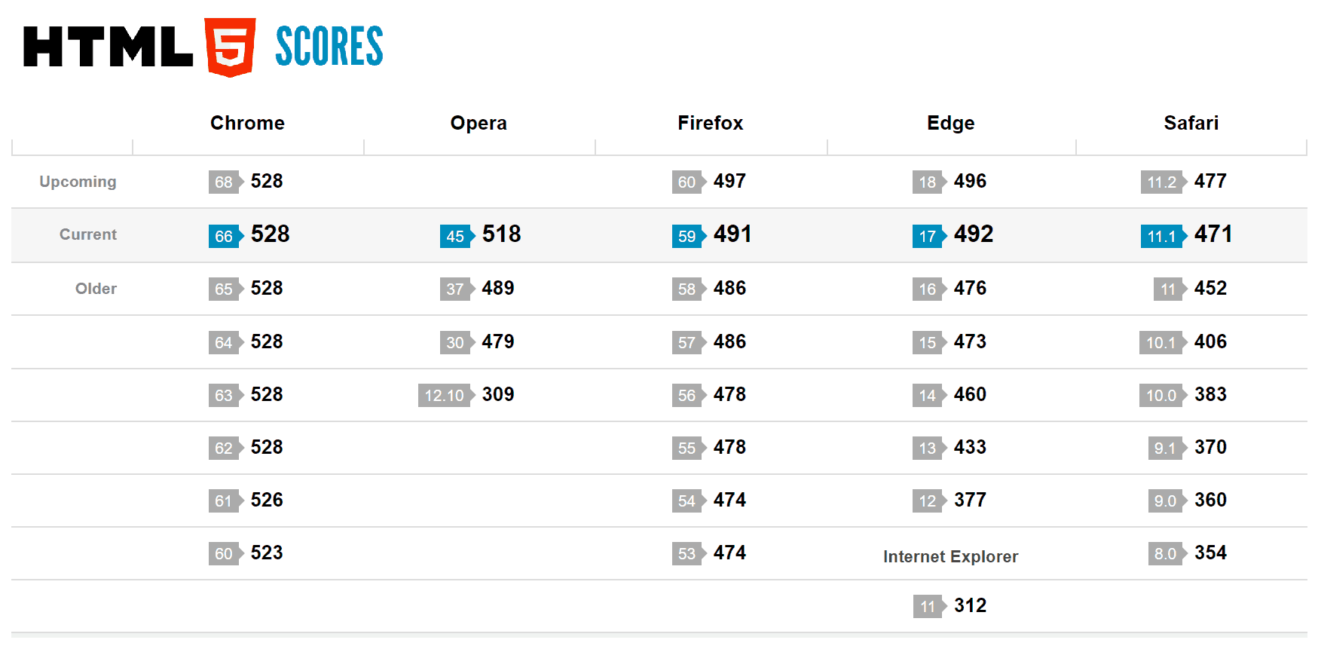Screen dimensions: 1318x646
Task: Open the Chrome column header
Action: click(247, 123)
